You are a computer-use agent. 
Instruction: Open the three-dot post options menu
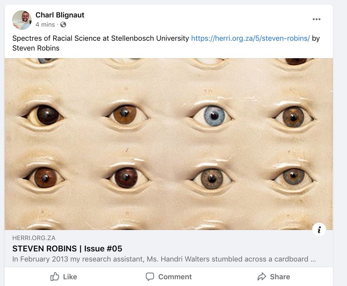[x=316, y=19]
